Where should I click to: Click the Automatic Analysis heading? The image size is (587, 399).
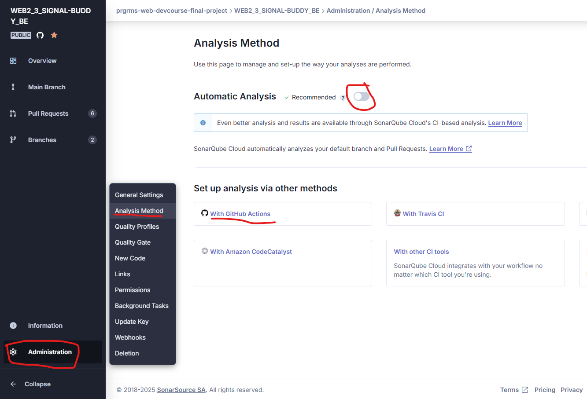235,96
